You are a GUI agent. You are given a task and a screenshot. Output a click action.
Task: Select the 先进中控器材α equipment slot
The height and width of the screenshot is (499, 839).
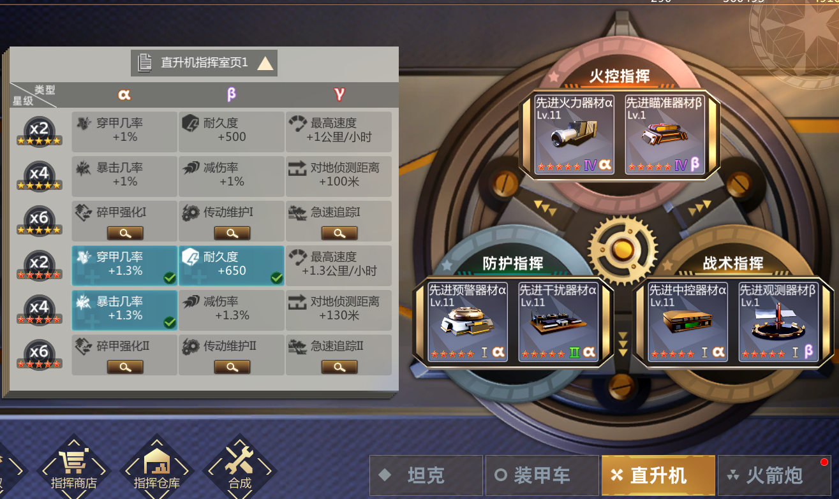(688, 322)
